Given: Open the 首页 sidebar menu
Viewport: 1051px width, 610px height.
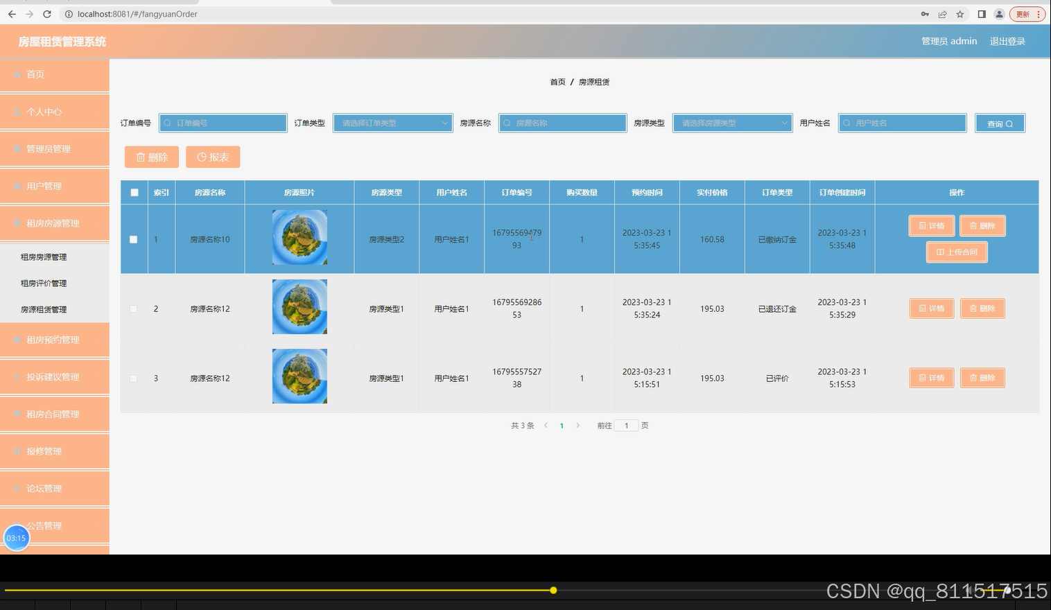Looking at the screenshot, I should tap(55, 75).
